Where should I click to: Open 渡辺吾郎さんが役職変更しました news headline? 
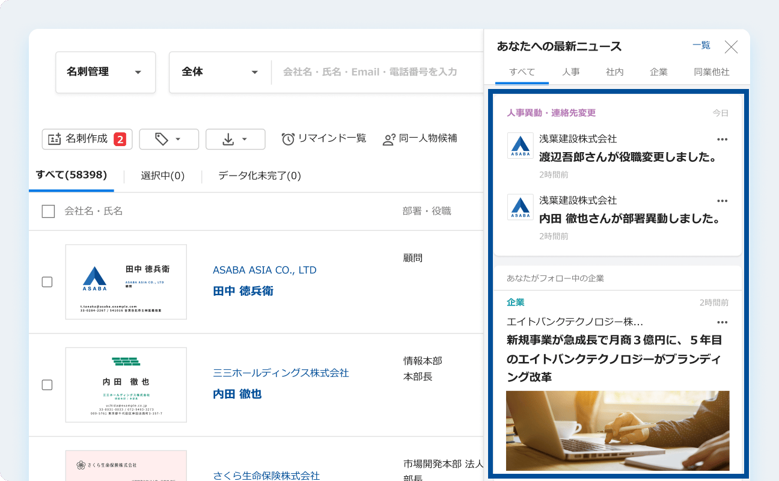click(628, 158)
